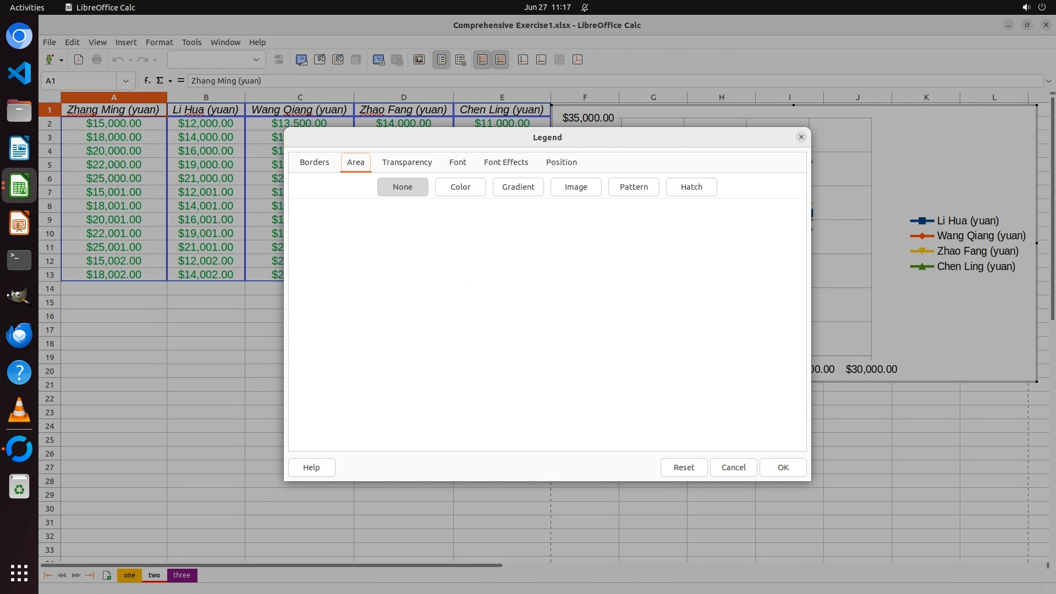
Task: Select the Hatch fill toggle button
Action: click(691, 187)
